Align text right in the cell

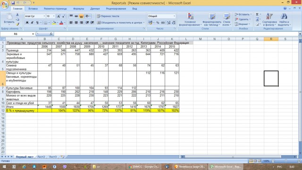click(81, 23)
